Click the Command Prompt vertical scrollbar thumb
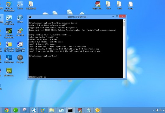Viewport: 165px width, 113px height. tap(124, 24)
